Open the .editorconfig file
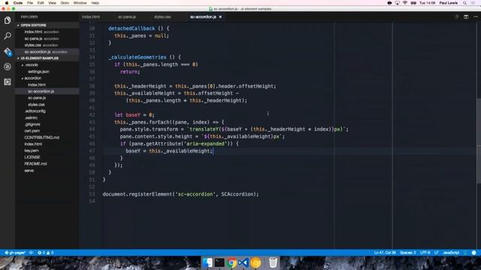Image resolution: width=481 pixels, height=270 pixels. click(x=47, y=111)
